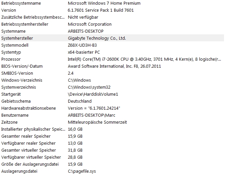Screen dimensions: 228x176
Task: Click the Windows-Verzeichnis row
Action: pyautogui.click(x=112, y=80)
